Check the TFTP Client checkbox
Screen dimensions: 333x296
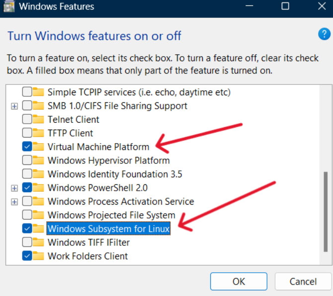pos(27,133)
